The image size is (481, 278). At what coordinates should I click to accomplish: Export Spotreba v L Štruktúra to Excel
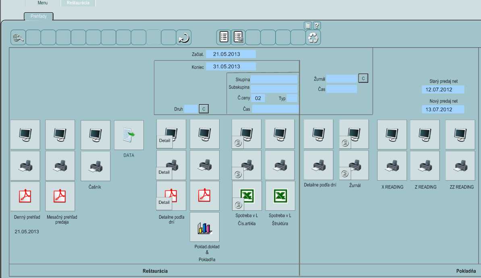(280, 196)
